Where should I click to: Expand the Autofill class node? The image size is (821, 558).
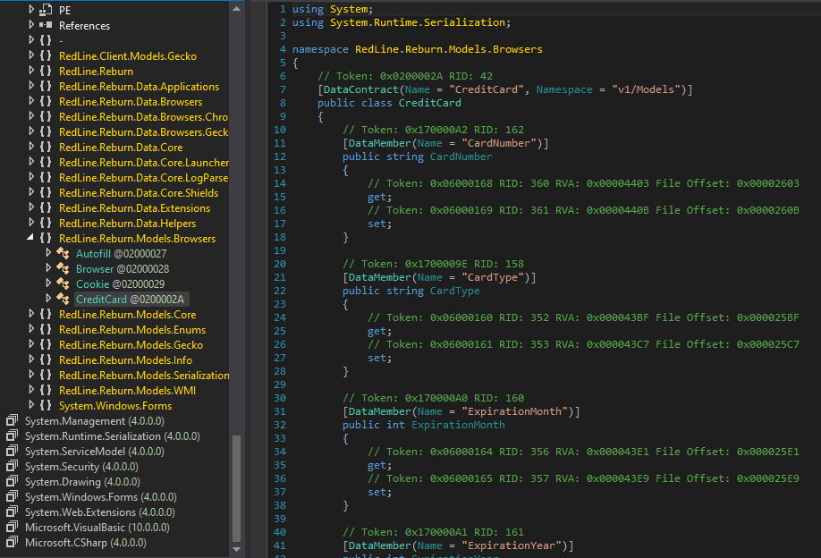[x=49, y=254]
